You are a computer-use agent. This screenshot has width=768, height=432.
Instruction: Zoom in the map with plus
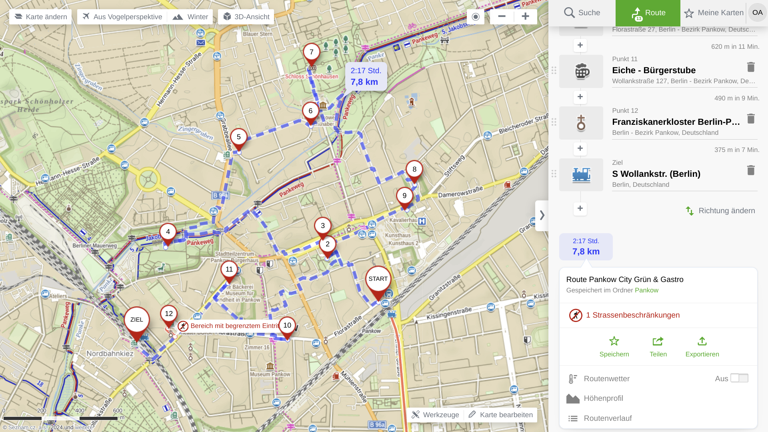[x=525, y=16]
